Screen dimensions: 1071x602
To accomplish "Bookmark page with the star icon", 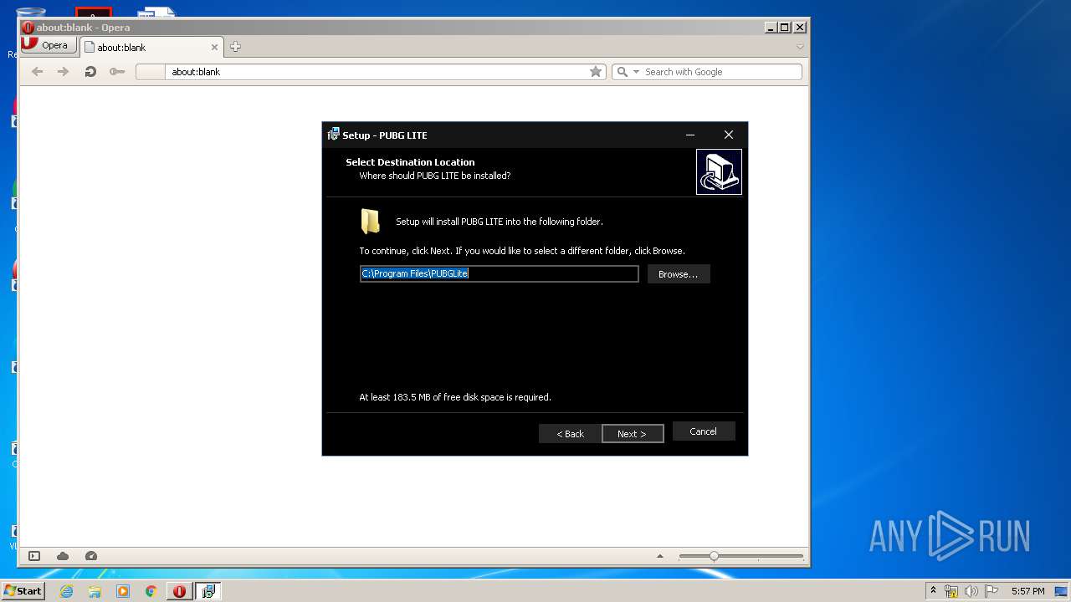I will 596,72.
